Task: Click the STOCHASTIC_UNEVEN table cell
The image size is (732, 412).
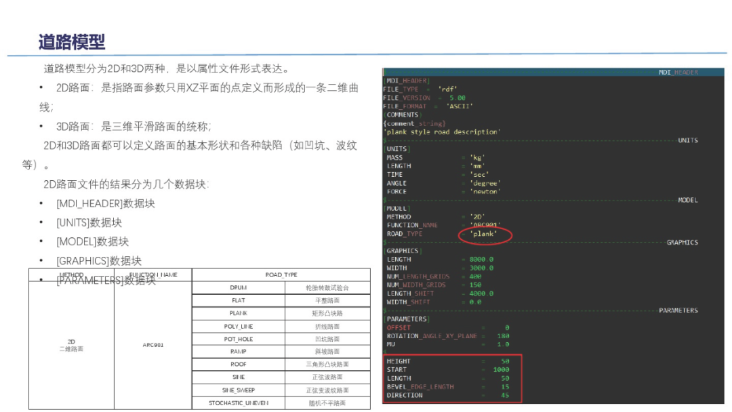Action: [238, 403]
